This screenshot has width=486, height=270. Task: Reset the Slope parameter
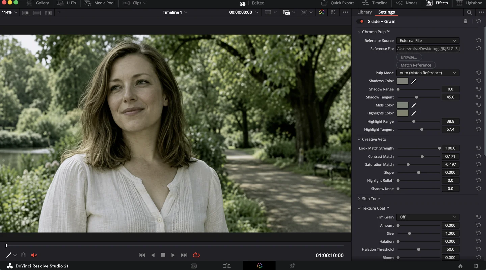(479, 172)
